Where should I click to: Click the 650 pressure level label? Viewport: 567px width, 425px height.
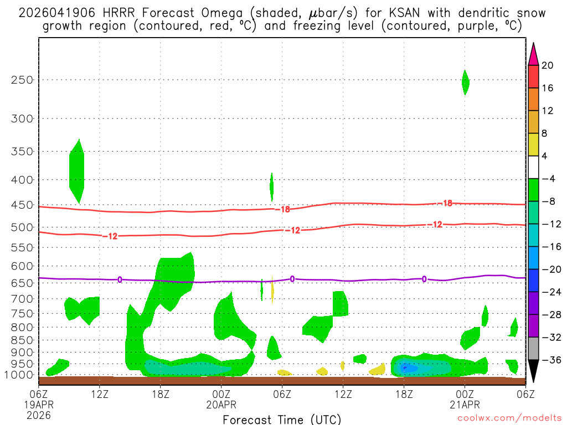(x=22, y=283)
